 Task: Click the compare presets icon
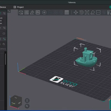coord(4,39)
